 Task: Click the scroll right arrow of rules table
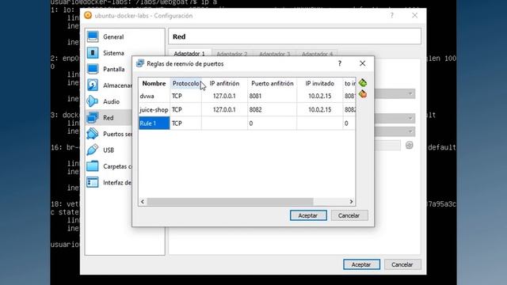352,202
